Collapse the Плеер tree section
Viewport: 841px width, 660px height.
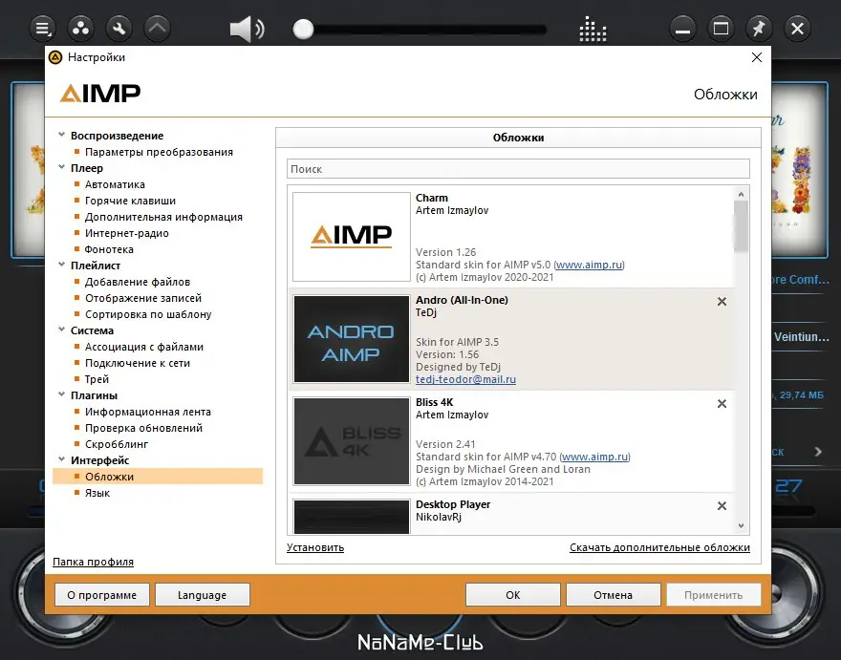tap(62, 167)
